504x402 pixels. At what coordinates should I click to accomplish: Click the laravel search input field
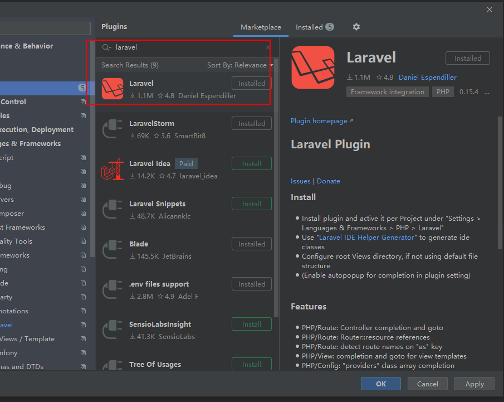tap(184, 48)
